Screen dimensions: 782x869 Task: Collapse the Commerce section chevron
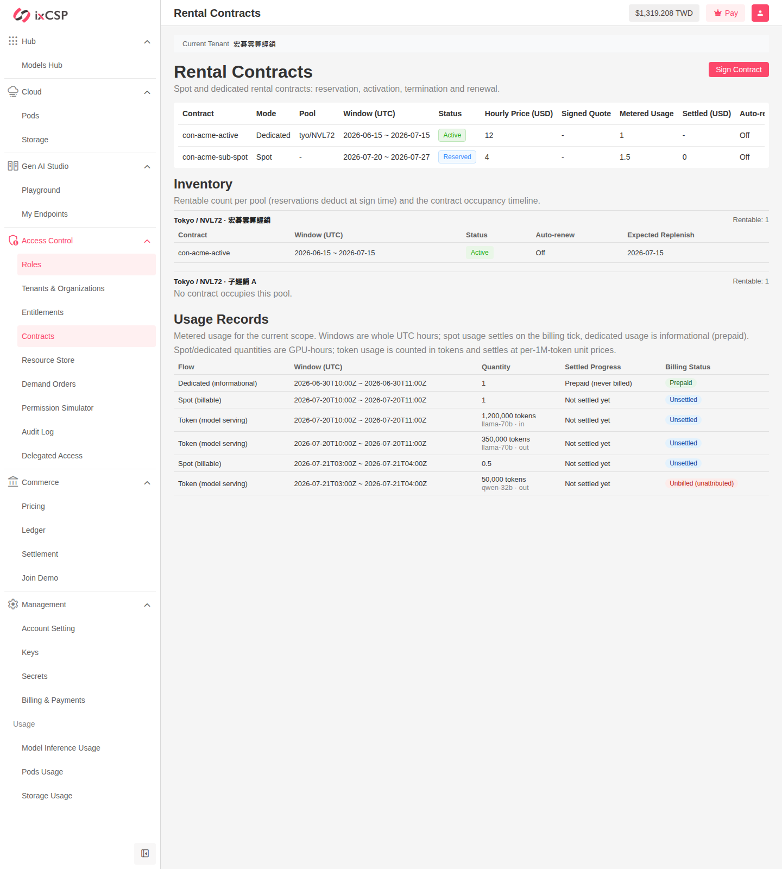(147, 483)
